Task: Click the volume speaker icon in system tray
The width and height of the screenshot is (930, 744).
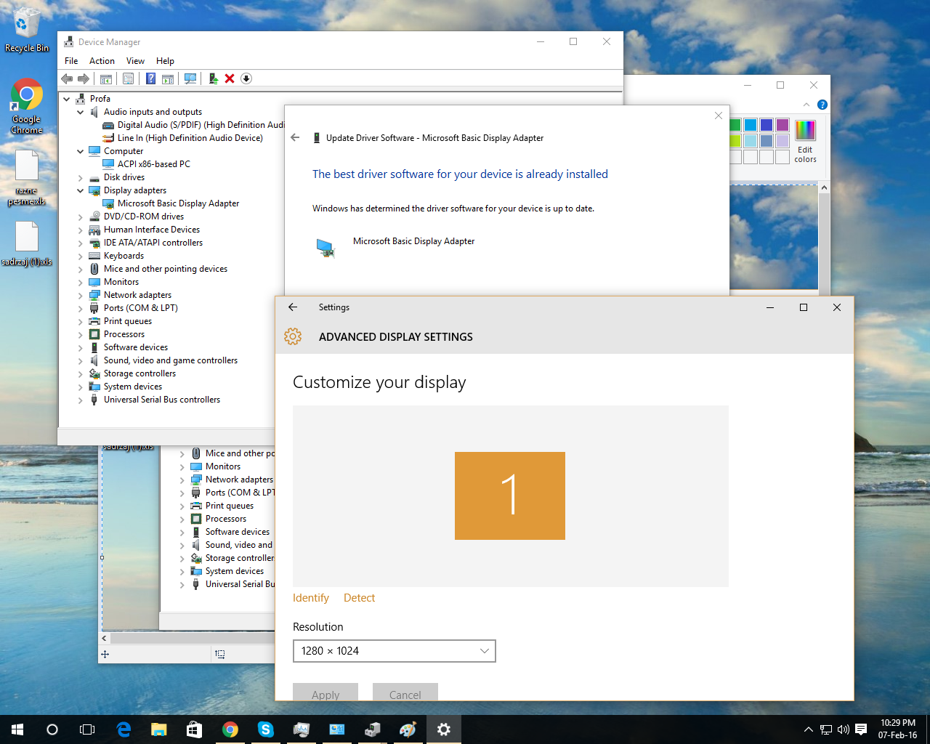Action: coord(843,729)
